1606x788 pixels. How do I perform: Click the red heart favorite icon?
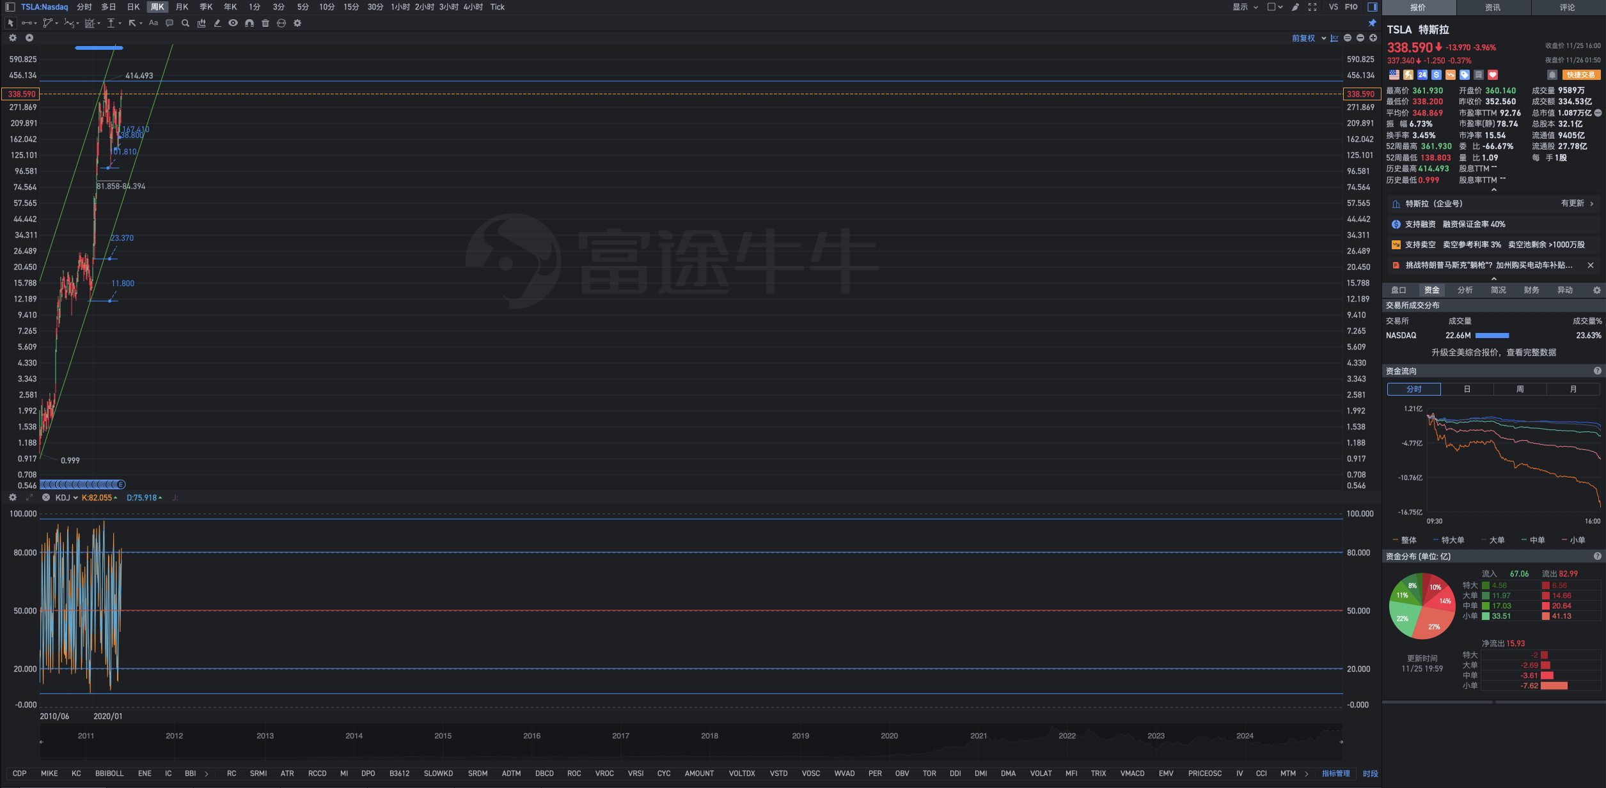(x=1493, y=75)
